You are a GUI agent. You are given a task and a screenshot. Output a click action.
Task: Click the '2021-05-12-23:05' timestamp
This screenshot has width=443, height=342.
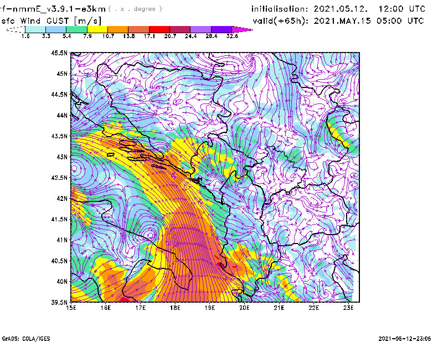pyautogui.click(x=405, y=339)
